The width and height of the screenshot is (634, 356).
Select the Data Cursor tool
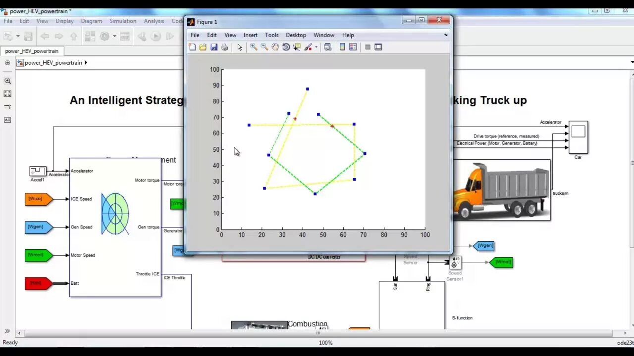[x=297, y=47]
